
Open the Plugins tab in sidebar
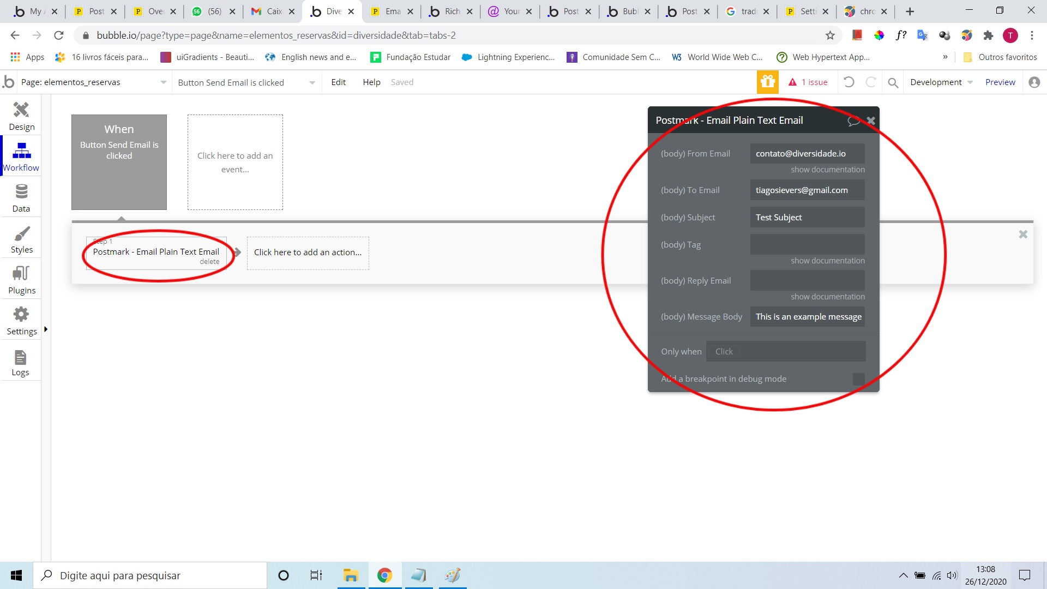21,280
